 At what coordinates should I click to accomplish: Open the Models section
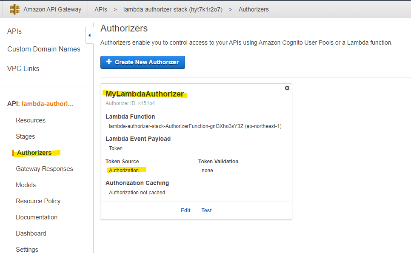pos(26,185)
